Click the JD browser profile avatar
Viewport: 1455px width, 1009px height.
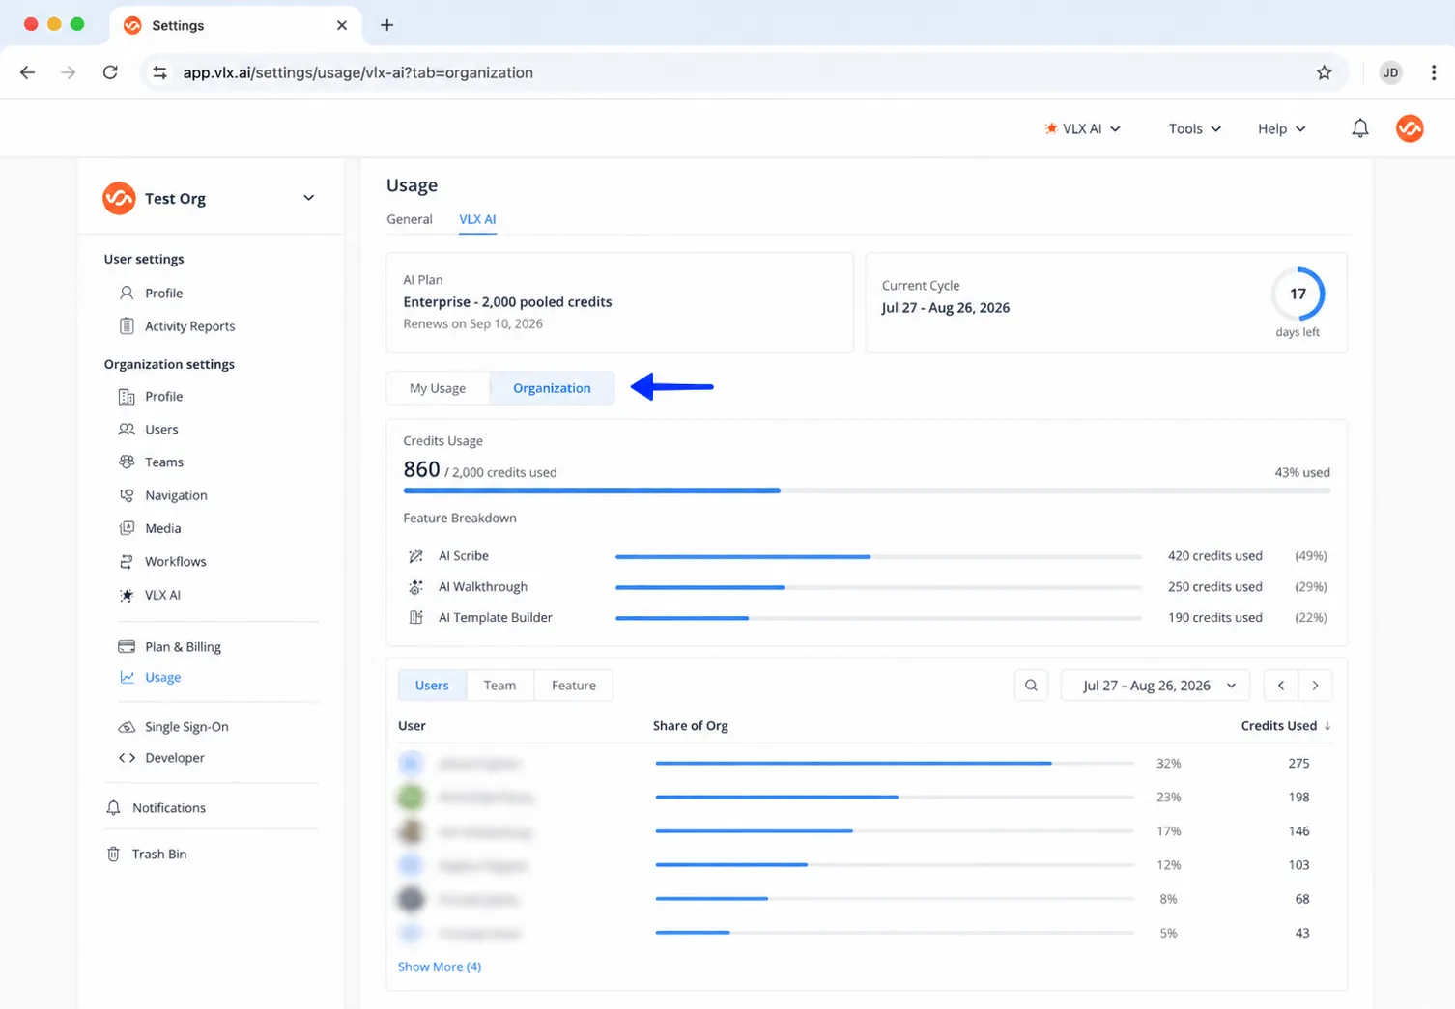pos(1390,72)
